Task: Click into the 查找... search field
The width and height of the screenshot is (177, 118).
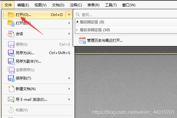Action: click(126, 15)
